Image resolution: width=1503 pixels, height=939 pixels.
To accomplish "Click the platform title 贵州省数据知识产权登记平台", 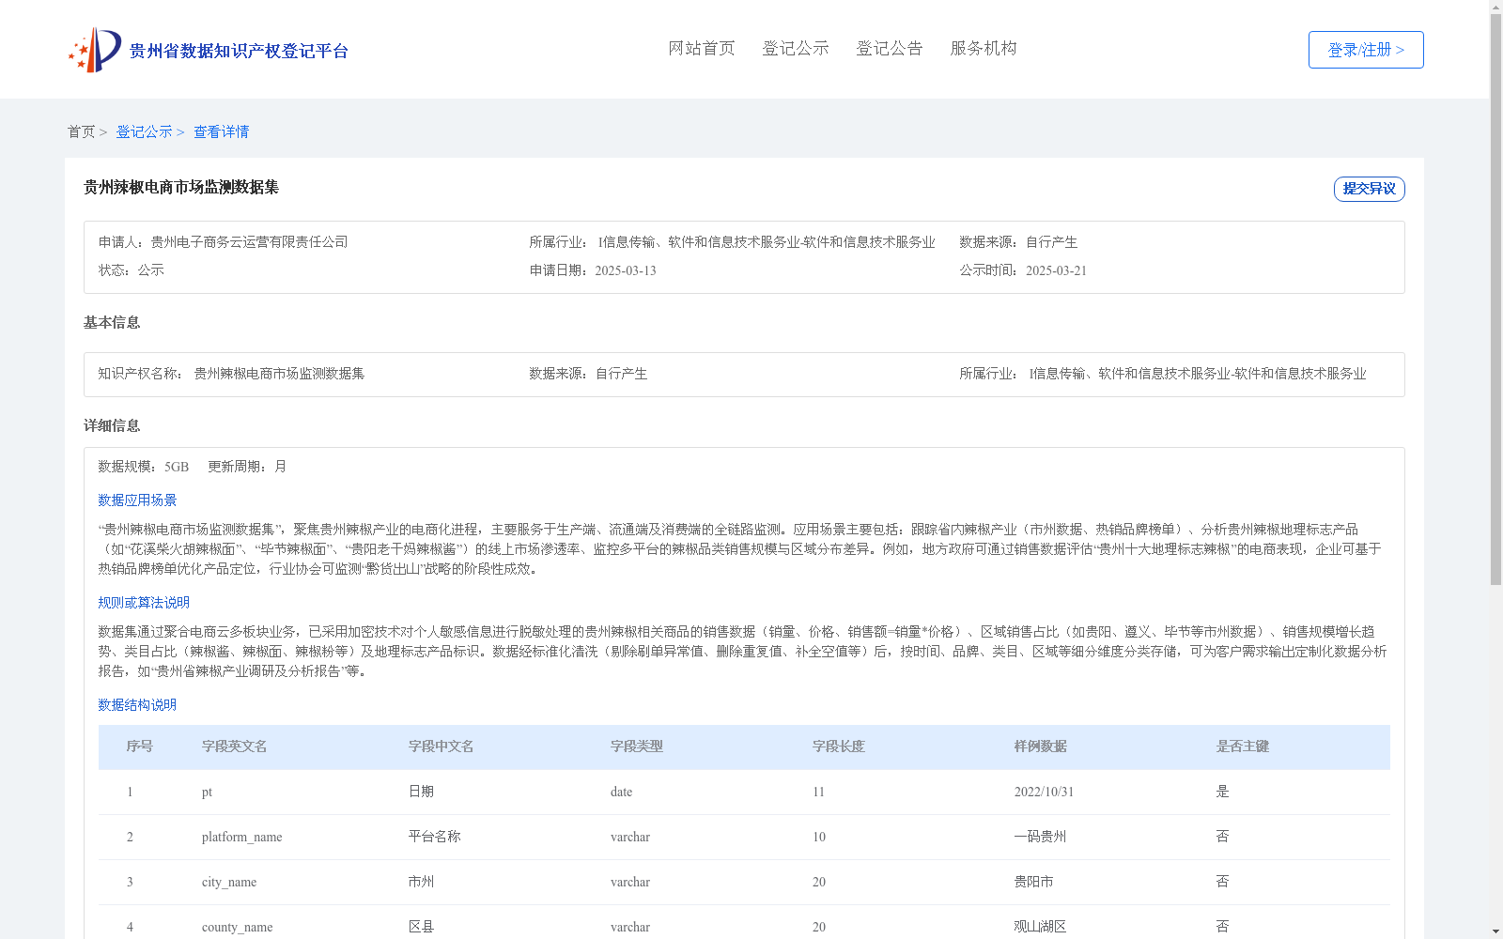I will (x=239, y=51).
